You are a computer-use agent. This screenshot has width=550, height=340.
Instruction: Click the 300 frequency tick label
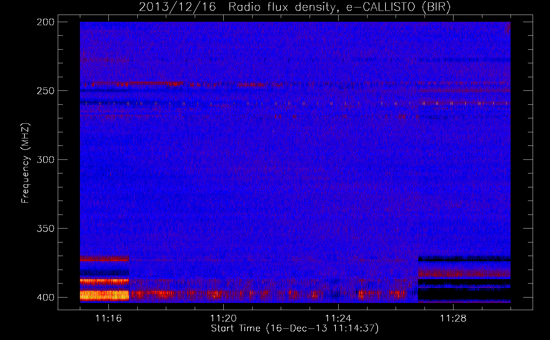[x=45, y=159]
